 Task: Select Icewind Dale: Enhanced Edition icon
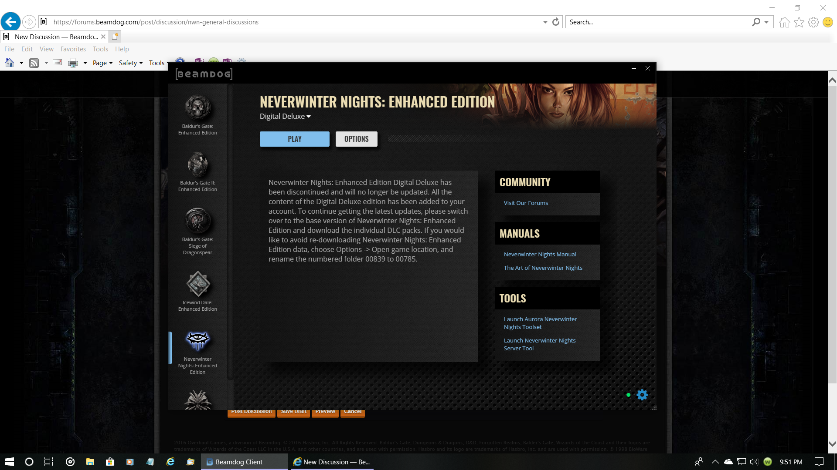tap(197, 284)
